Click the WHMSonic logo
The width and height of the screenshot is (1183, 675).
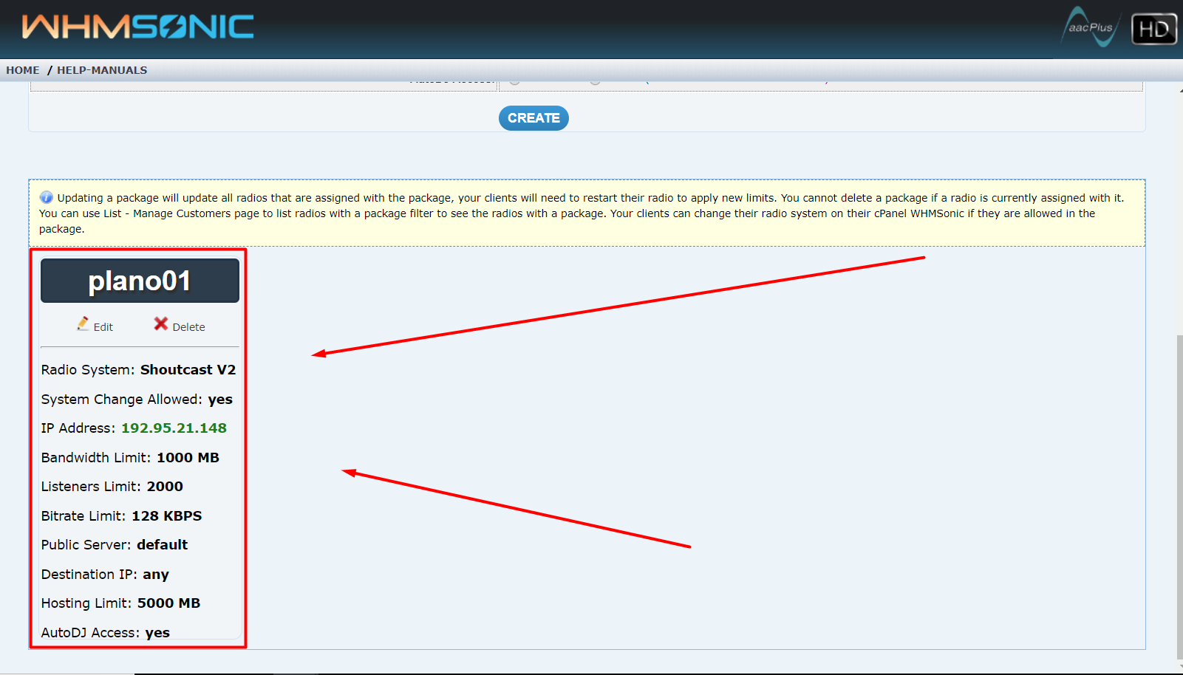coord(138,27)
